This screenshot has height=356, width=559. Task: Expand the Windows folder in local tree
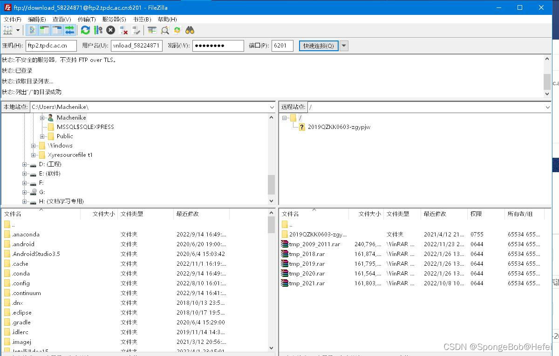[34, 146]
